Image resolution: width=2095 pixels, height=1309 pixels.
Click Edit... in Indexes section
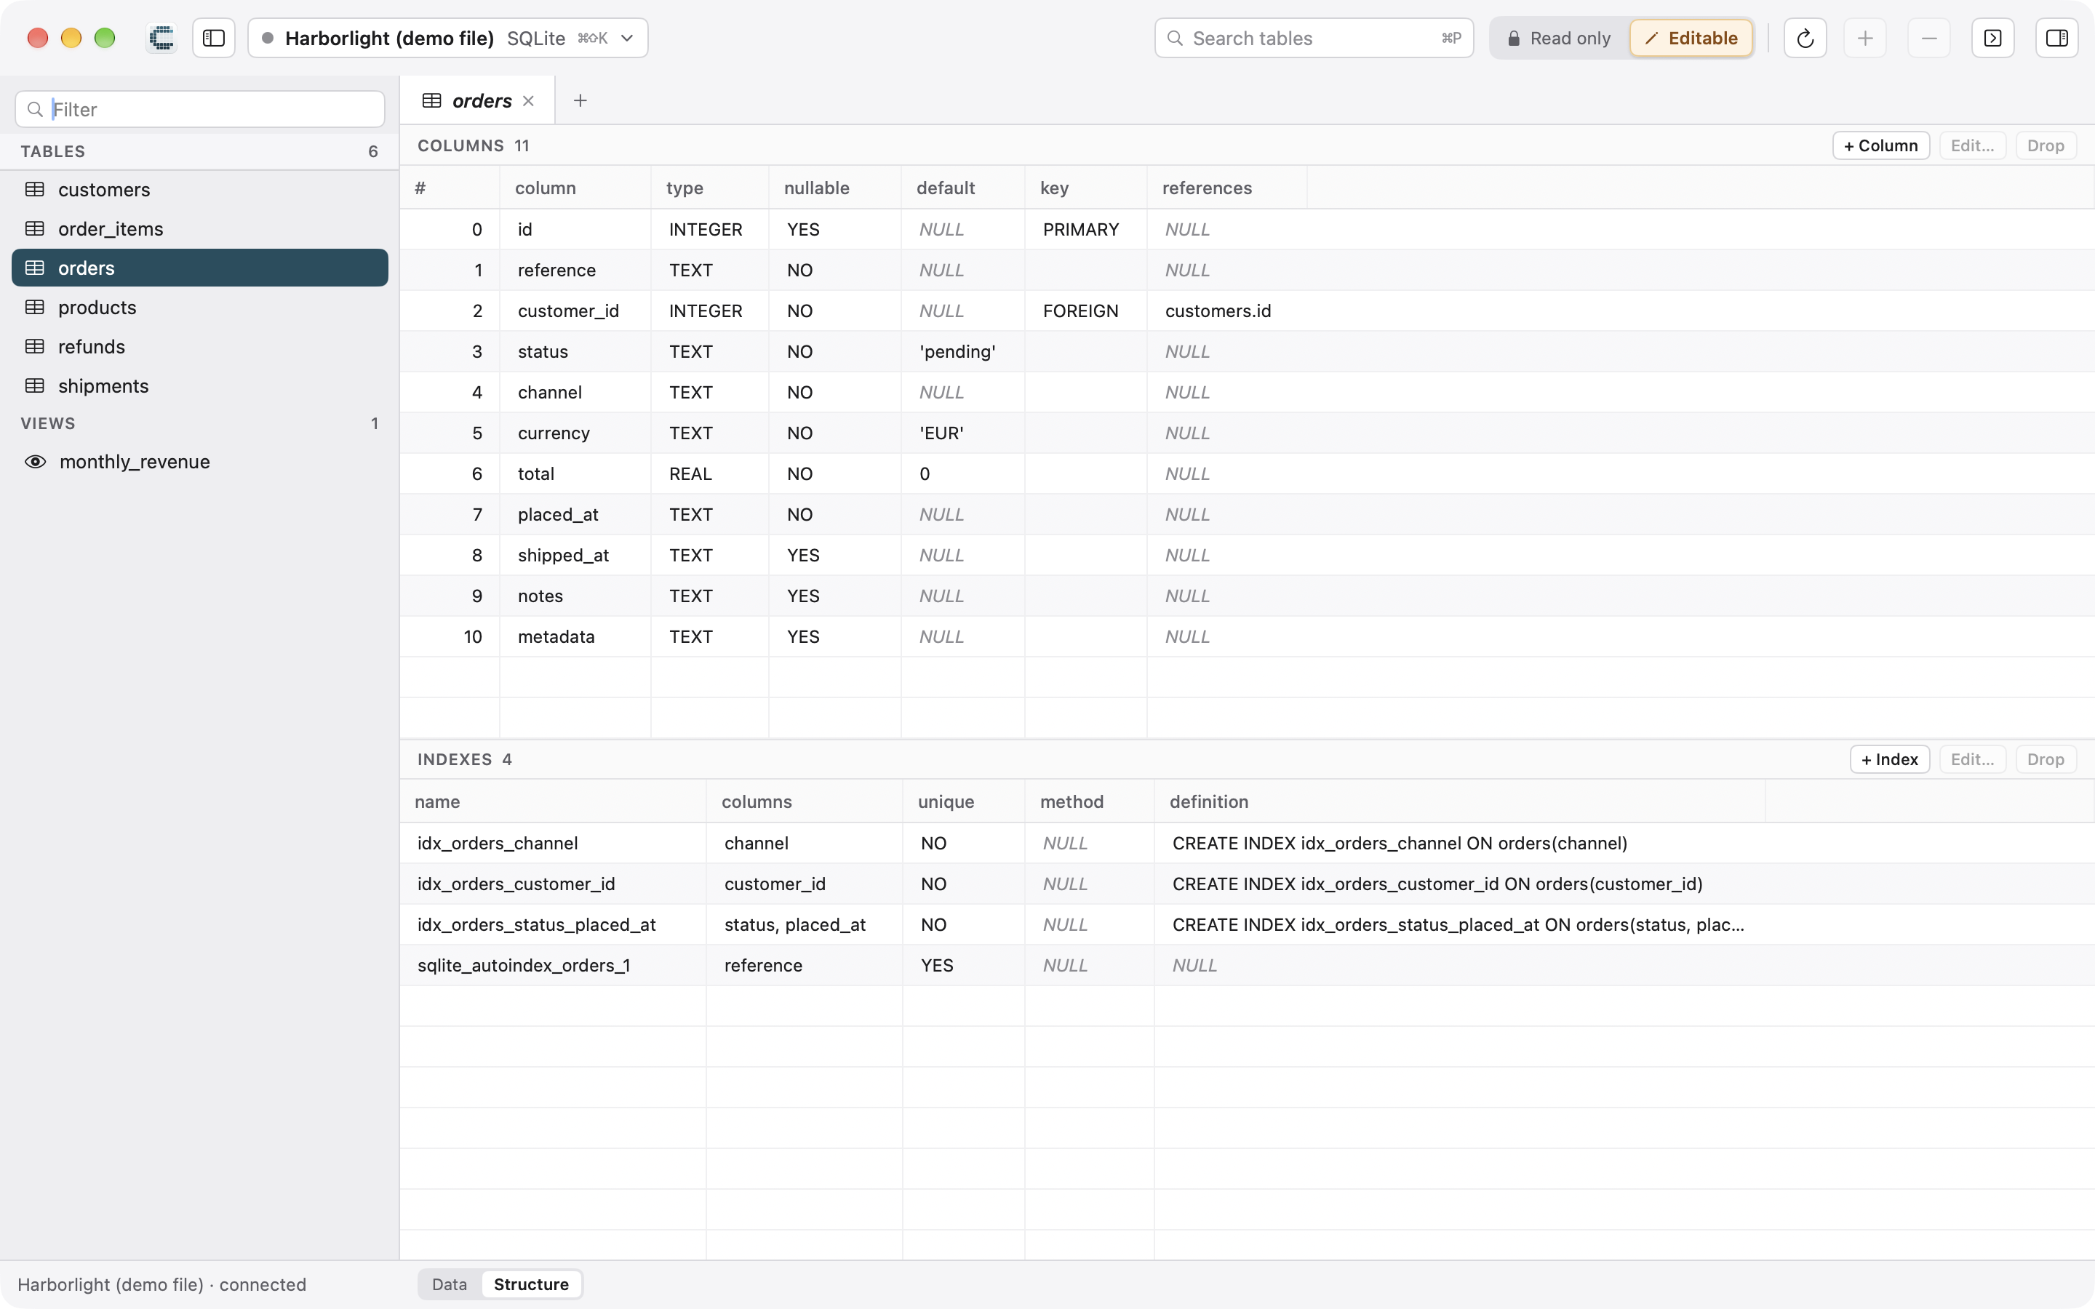[x=1972, y=759]
